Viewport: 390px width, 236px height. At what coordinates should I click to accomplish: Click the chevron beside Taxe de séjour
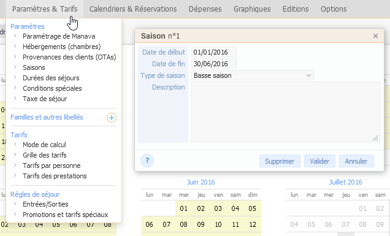coord(15,99)
